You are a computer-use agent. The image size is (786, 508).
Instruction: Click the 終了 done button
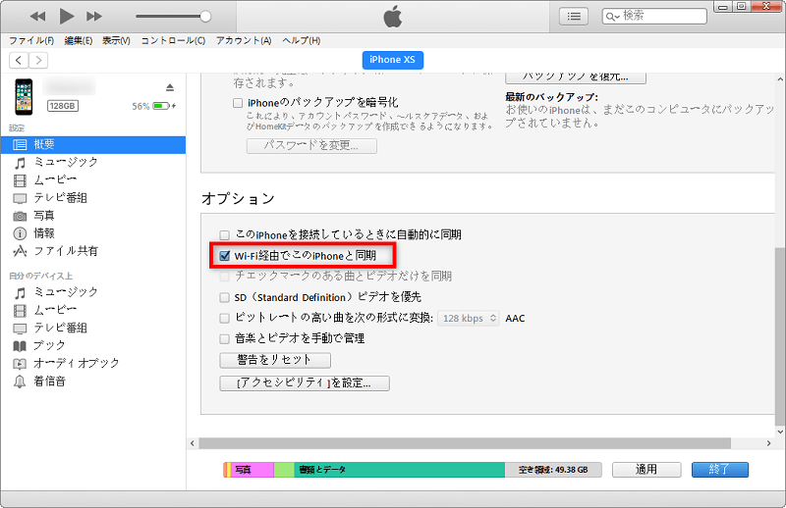720,470
